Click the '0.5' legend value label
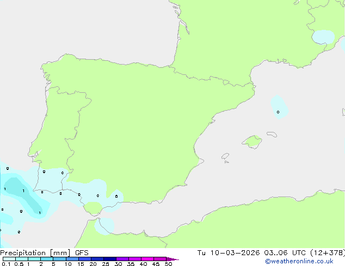345x266 pixels. point(19,264)
